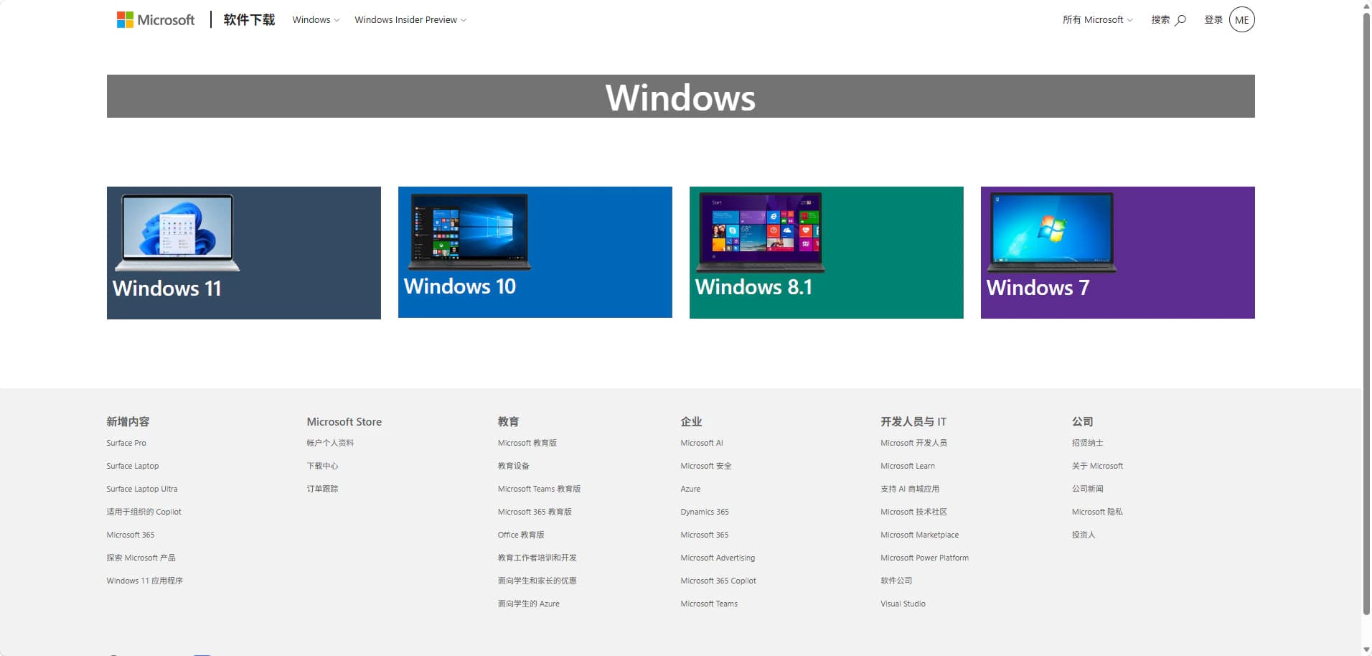Open 帐户个人资料 link
This screenshot has width=1372, height=656.
pos(330,443)
